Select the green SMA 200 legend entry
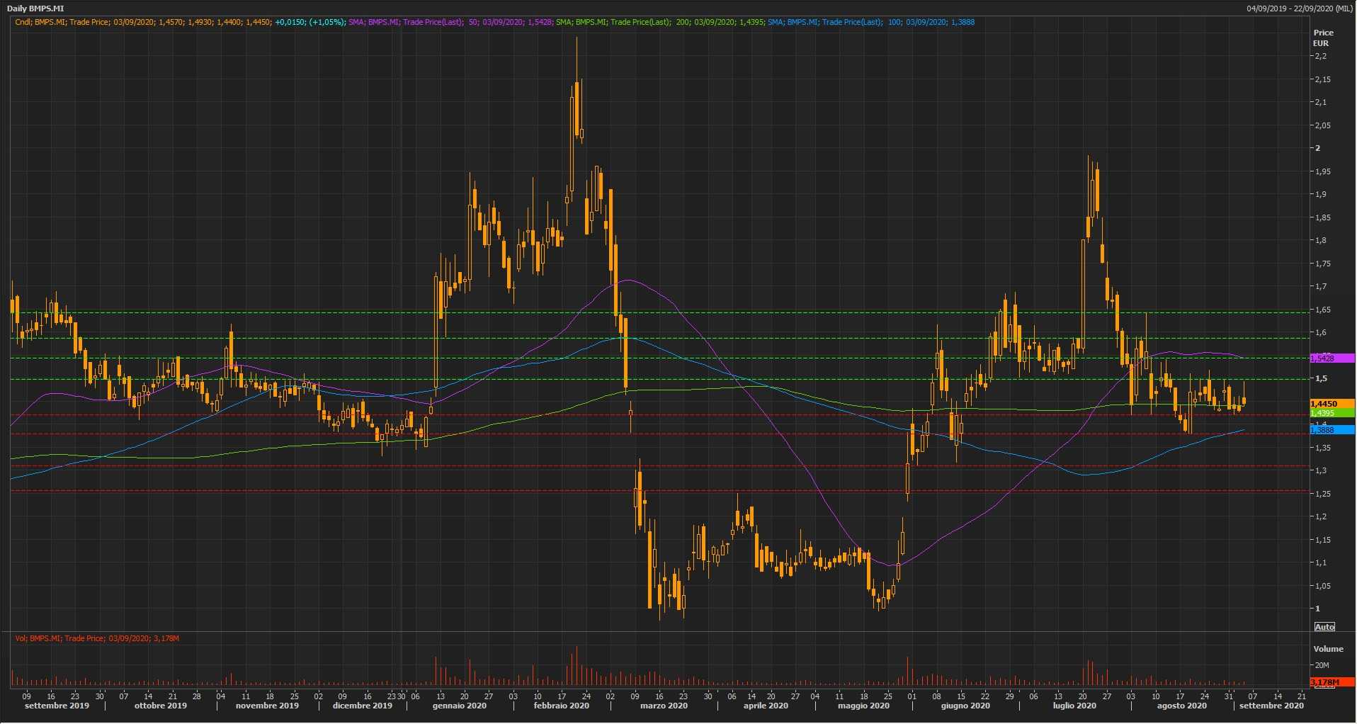The width and height of the screenshot is (1357, 724). coord(659,22)
